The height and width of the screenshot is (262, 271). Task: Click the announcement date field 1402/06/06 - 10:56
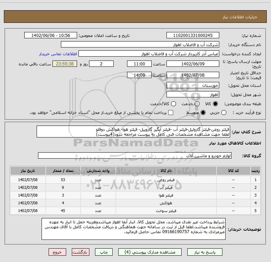coord(51,35)
